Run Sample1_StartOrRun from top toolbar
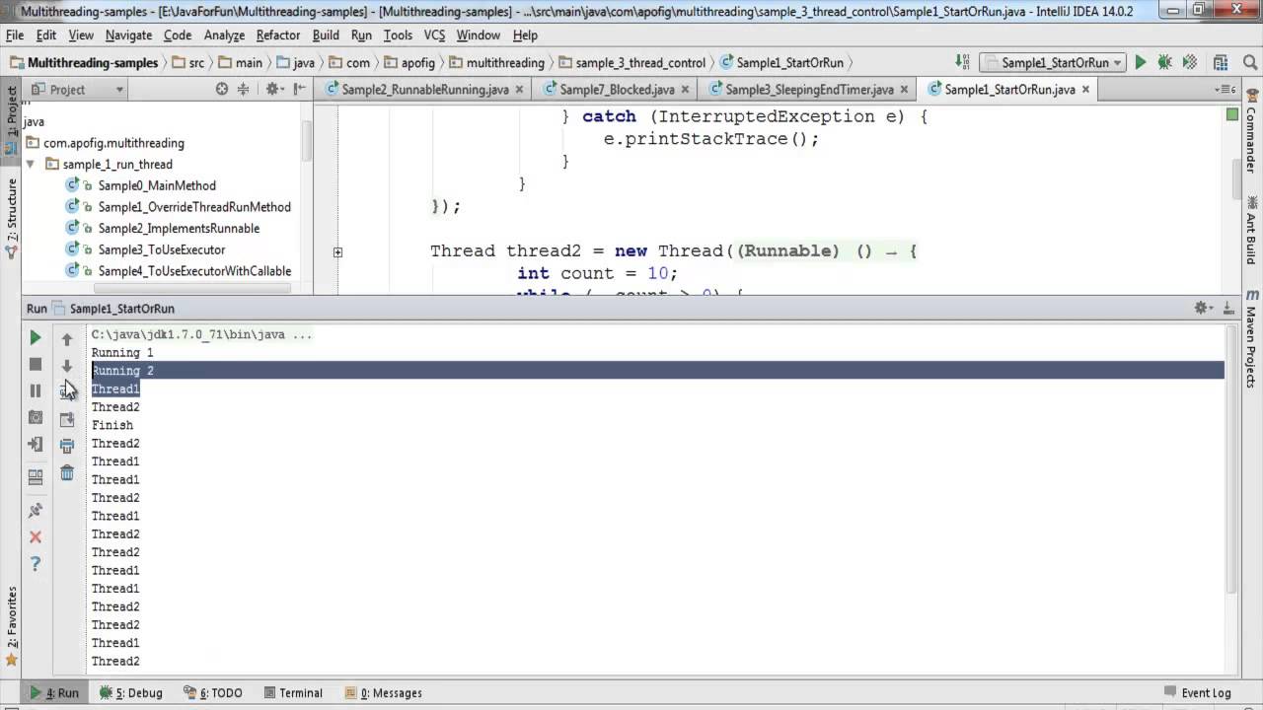This screenshot has height=710, width=1263. click(1141, 62)
